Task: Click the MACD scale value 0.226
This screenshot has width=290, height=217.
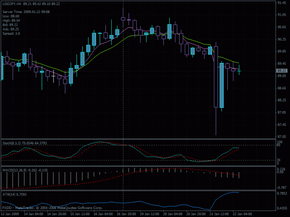Action: point(281,169)
